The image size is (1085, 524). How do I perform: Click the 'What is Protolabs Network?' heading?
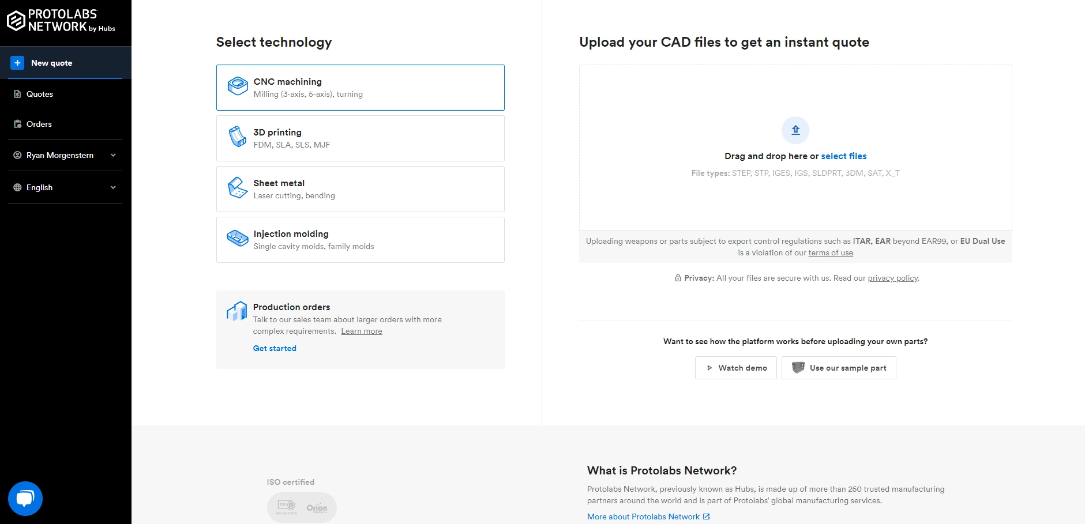[662, 471]
